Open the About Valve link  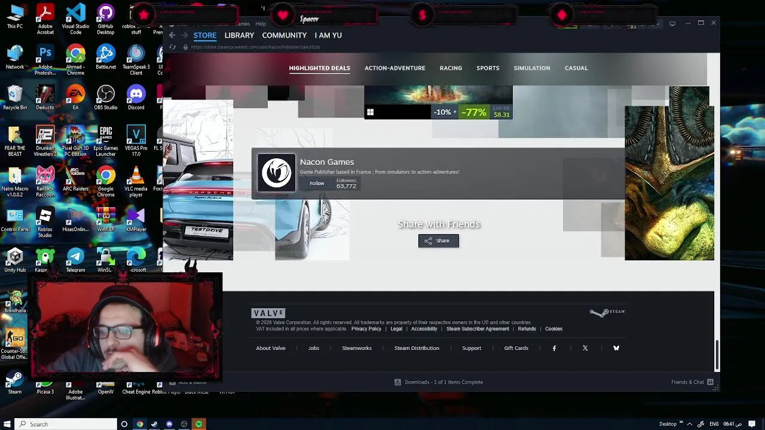(271, 348)
